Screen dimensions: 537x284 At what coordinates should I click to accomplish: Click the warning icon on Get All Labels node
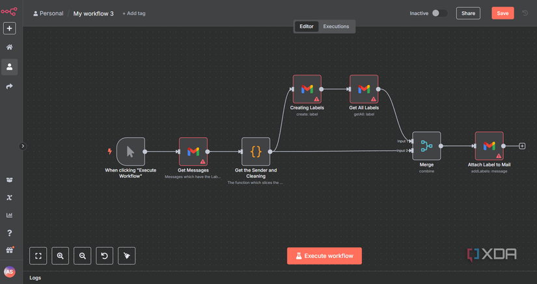374,99
